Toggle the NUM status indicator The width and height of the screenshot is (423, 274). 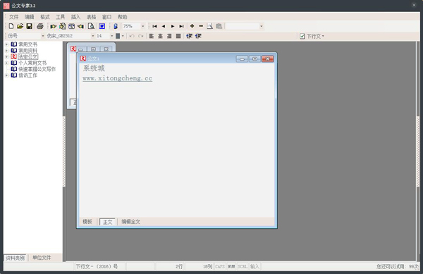point(231,266)
